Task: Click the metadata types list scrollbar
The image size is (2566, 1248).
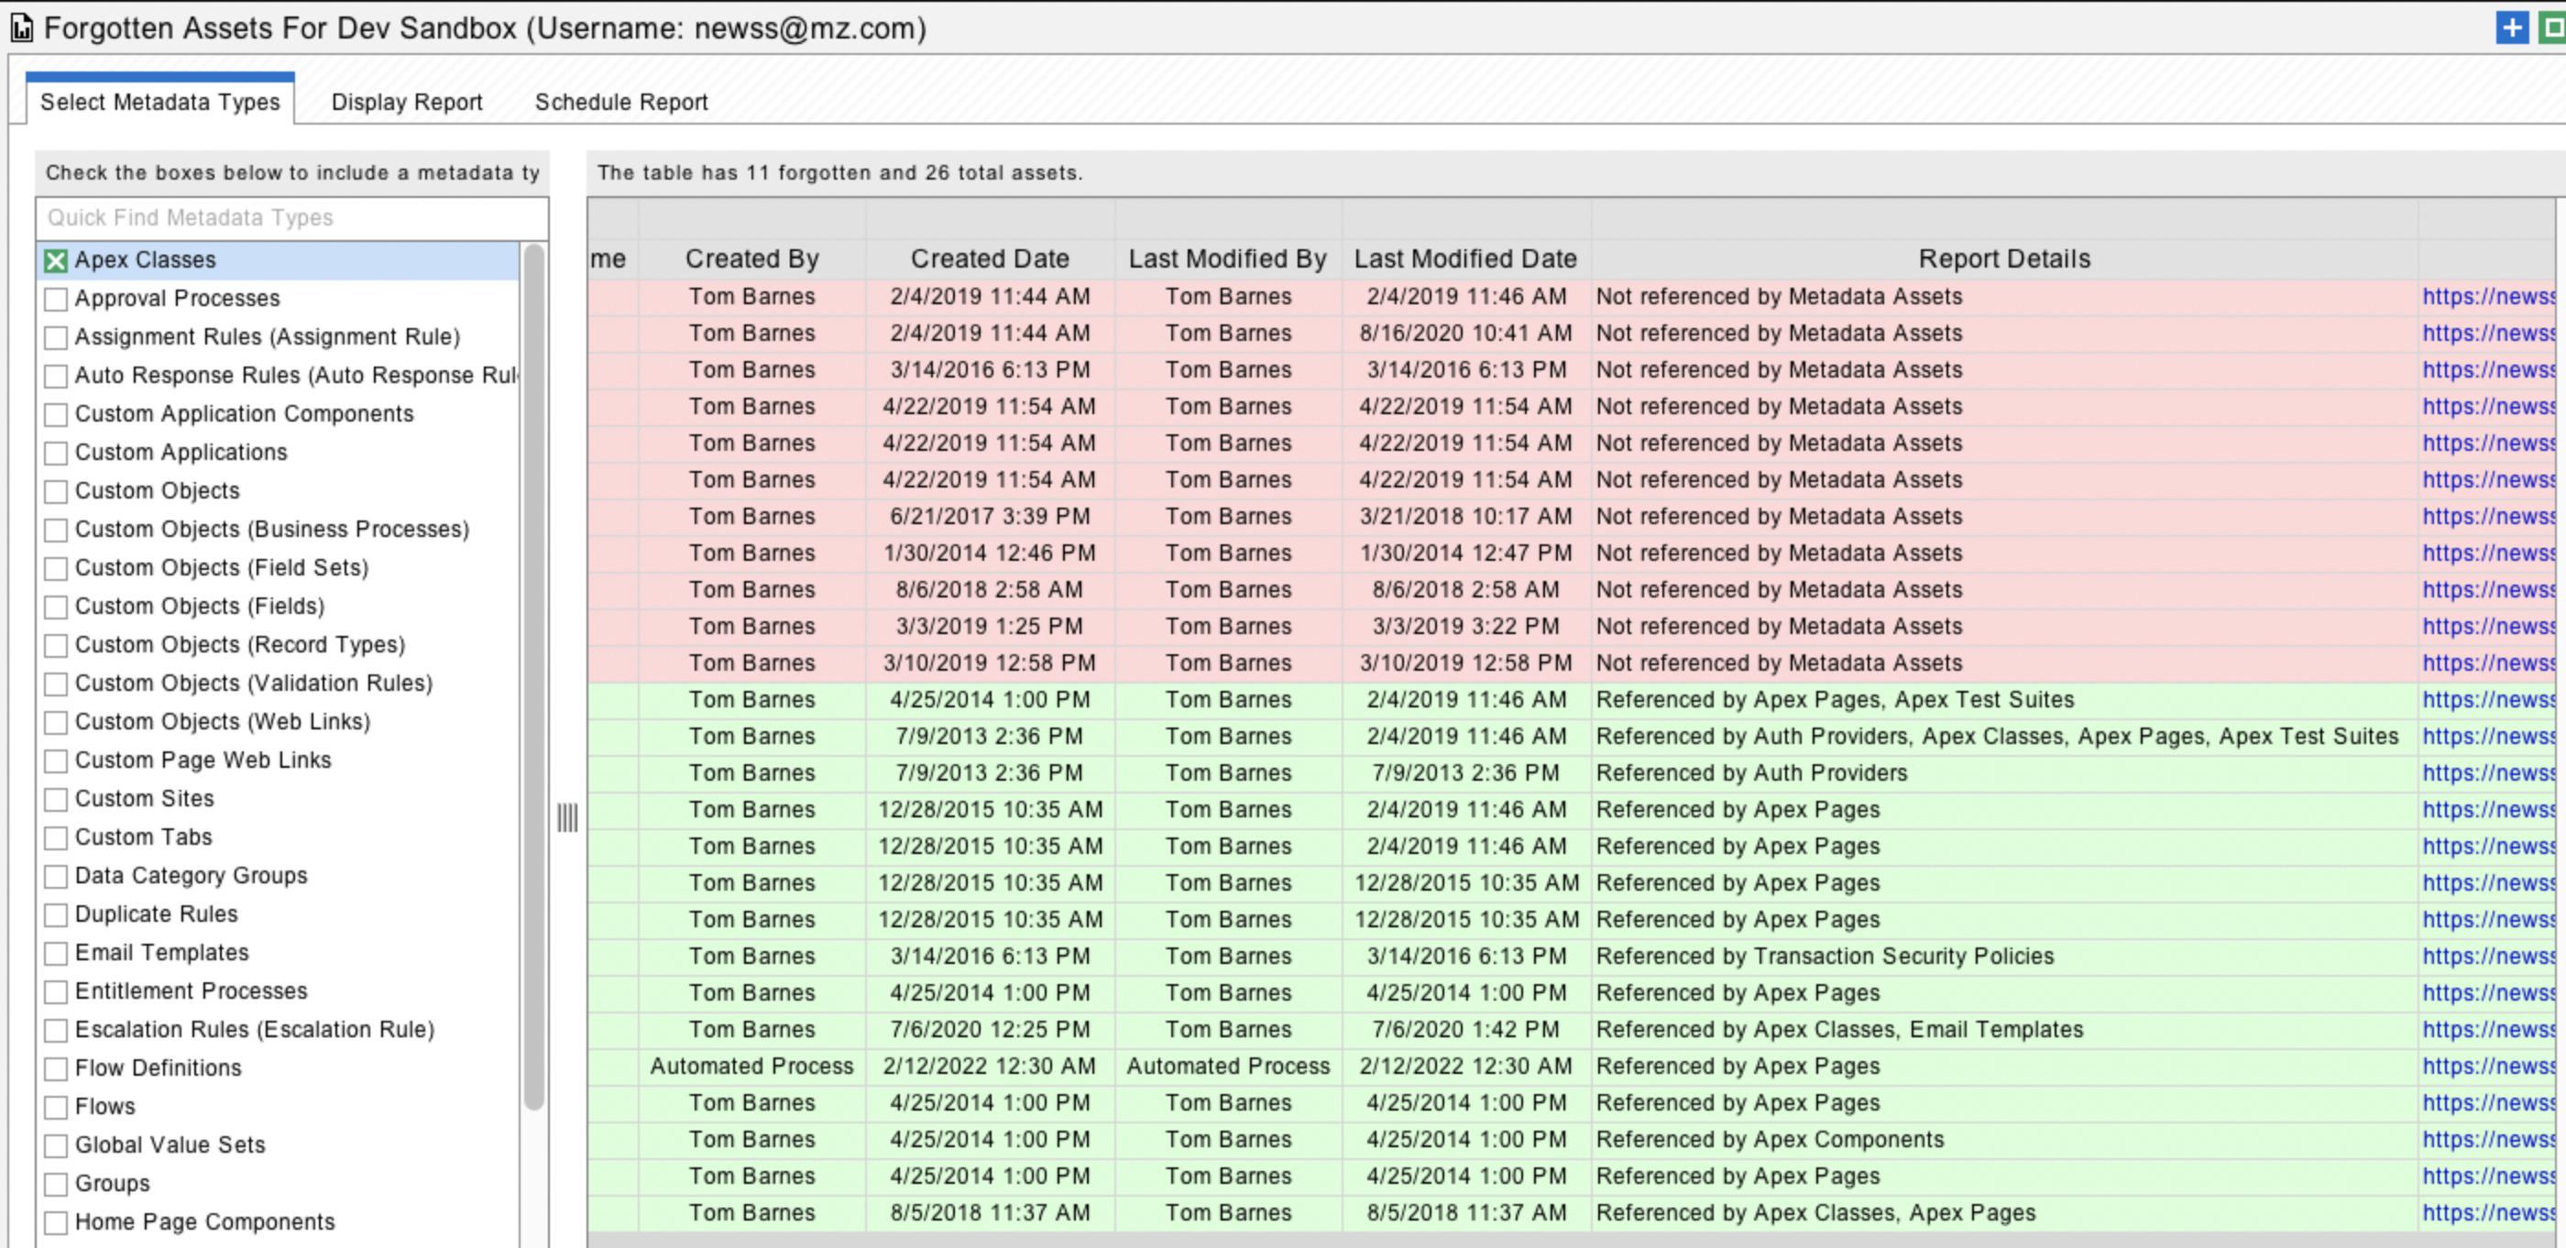Action: click(534, 677)
